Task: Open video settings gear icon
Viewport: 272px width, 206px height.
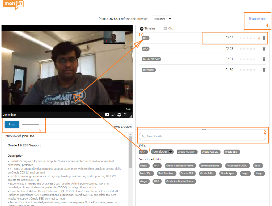Action: (119, 115)
